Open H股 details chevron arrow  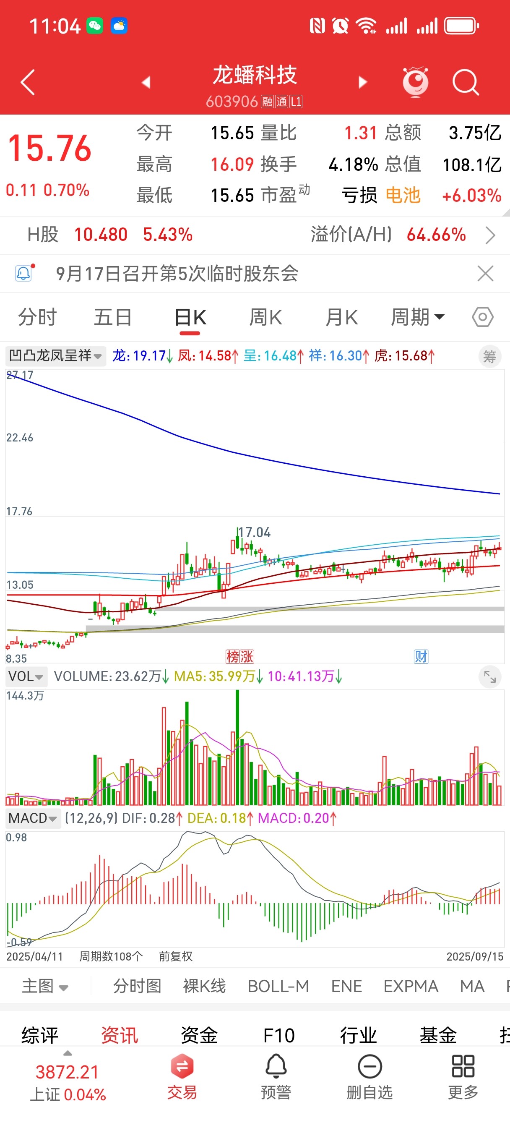(x=490, y=235)
